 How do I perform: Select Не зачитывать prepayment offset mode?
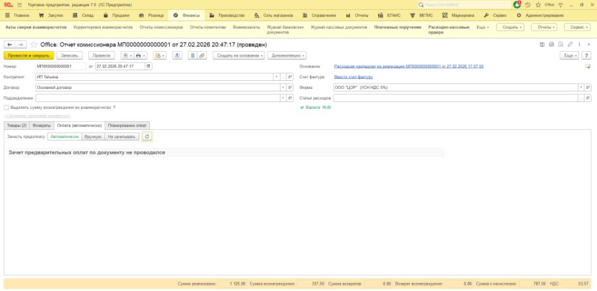pyautogui.click(x=122, y=137)
